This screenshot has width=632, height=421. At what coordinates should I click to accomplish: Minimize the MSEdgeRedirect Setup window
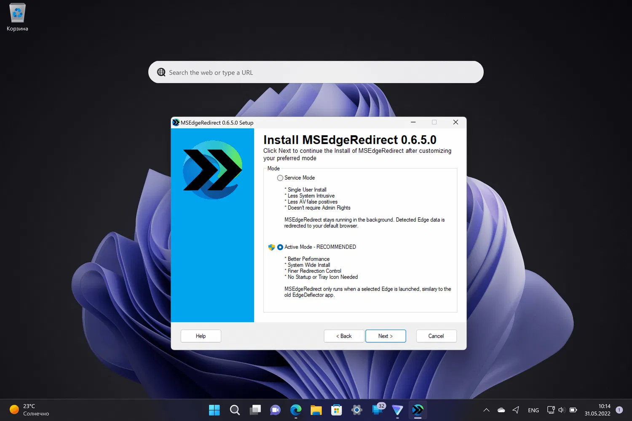click(413, 122)
